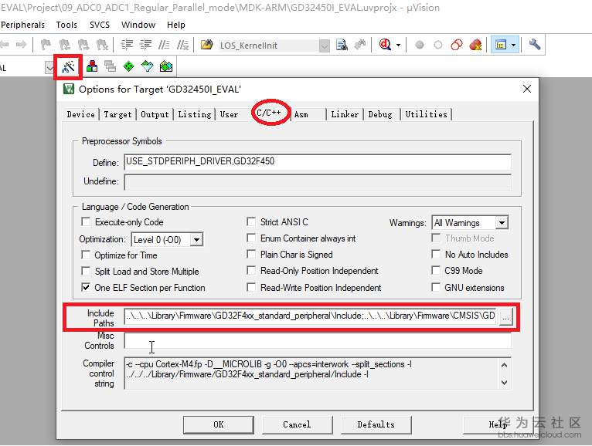
Task: Expand the target selection dropdown arrow
Action: (x=49, y=68)
